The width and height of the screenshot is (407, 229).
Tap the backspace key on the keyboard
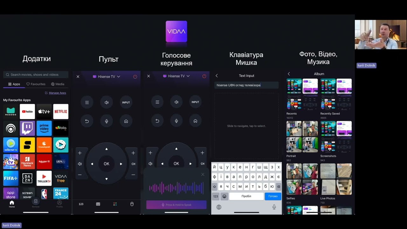pos(279,187)
